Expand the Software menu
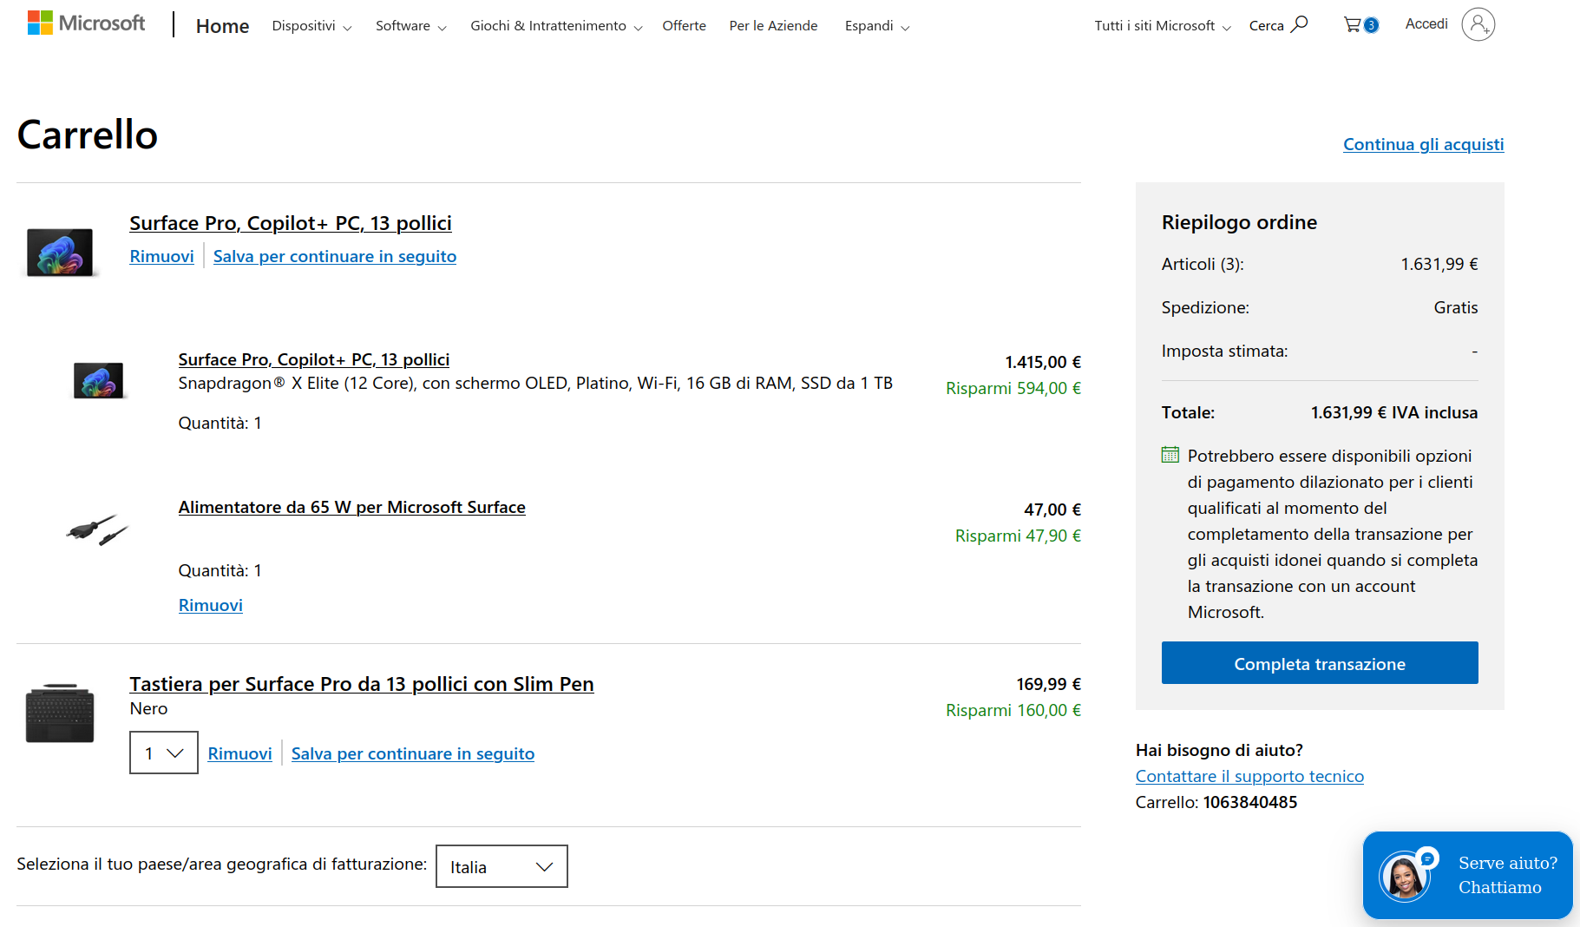This screenshot has height=927, width=1580. 410,26
